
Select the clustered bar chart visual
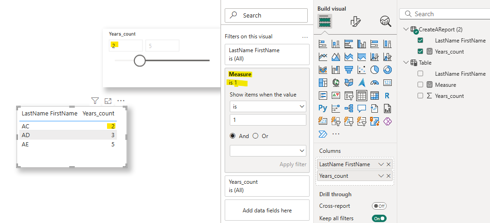coord(349,44)
